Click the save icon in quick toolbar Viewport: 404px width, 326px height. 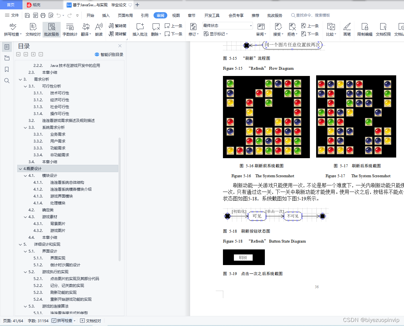pos(27,15)
